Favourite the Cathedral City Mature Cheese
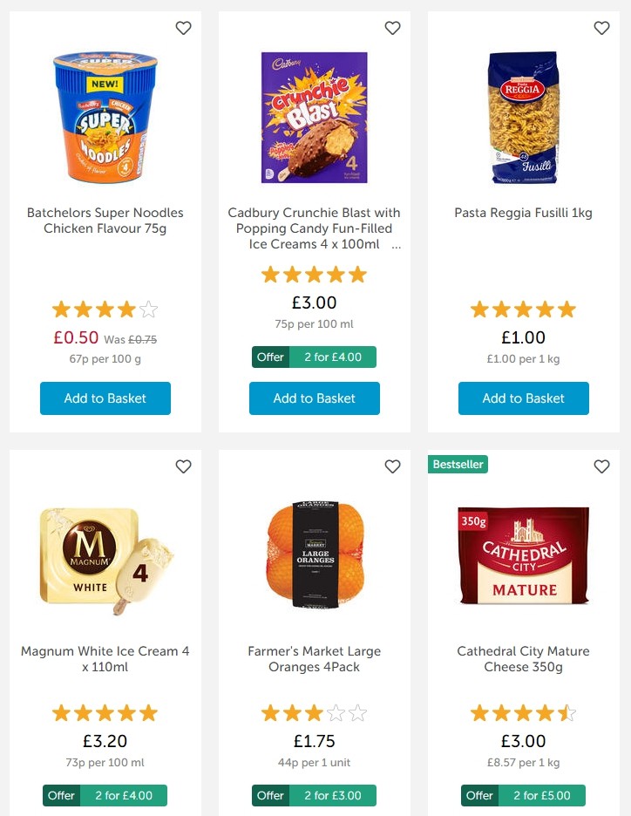The width and height of the screenshot is (631, 816). pyautogui.click(x=601, y=466)
